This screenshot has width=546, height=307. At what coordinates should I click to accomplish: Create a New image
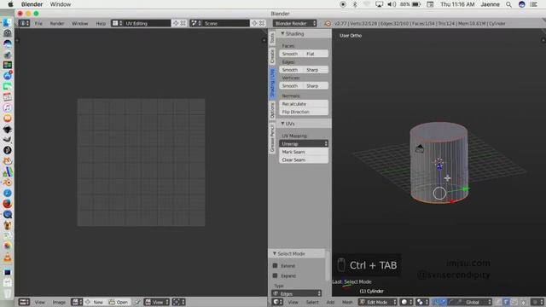click(x=95, y=302)
